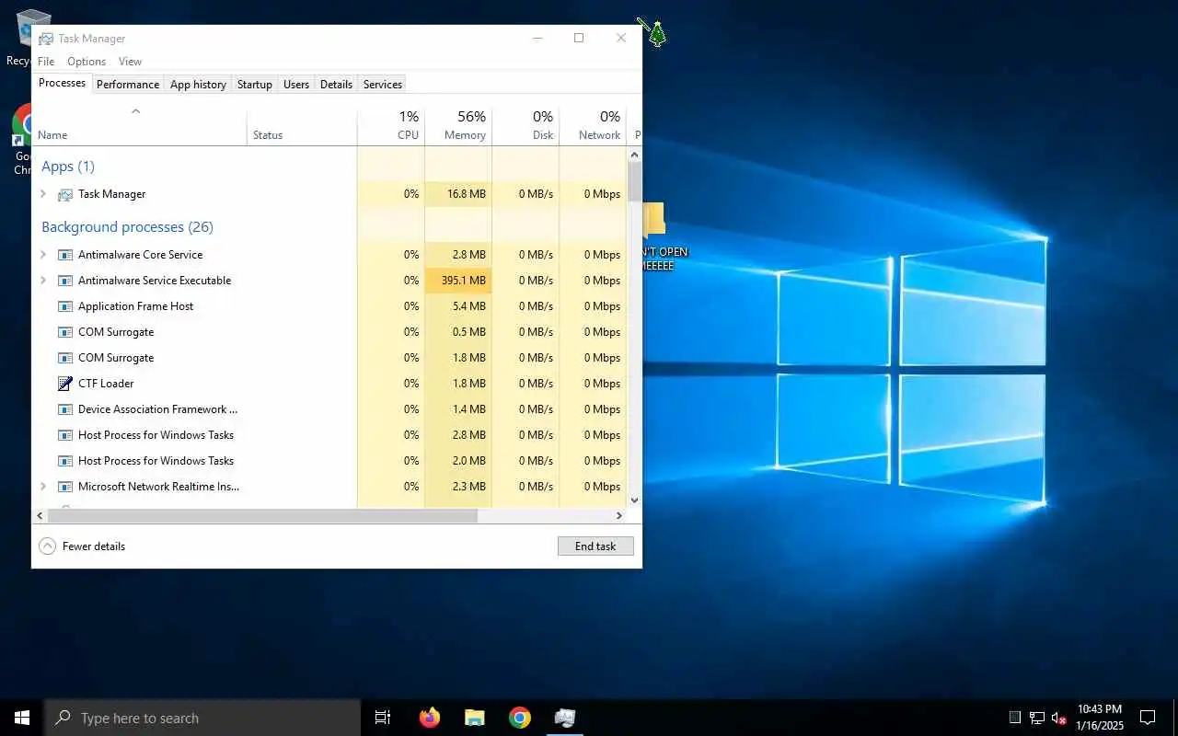Image resolution: width=1178 pixels, height=736 pixels.
Task: Click the Apps (1) group heading
Action: click(x=68, y=167)
